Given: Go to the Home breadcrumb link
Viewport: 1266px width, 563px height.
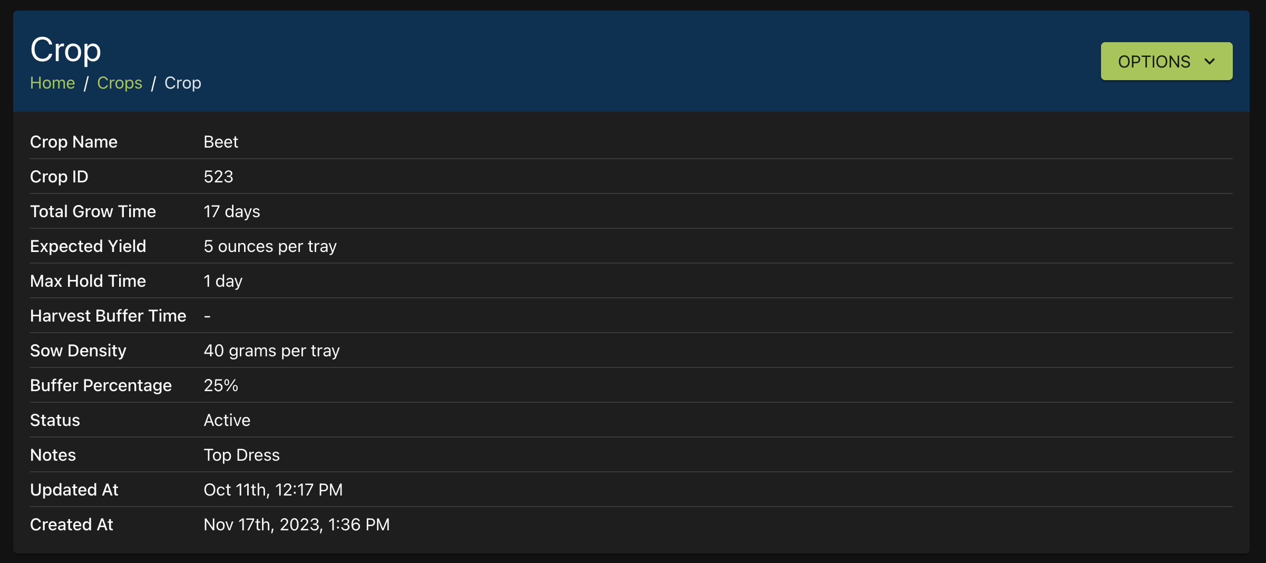Looking at the screenshot, I should [52, 83].
